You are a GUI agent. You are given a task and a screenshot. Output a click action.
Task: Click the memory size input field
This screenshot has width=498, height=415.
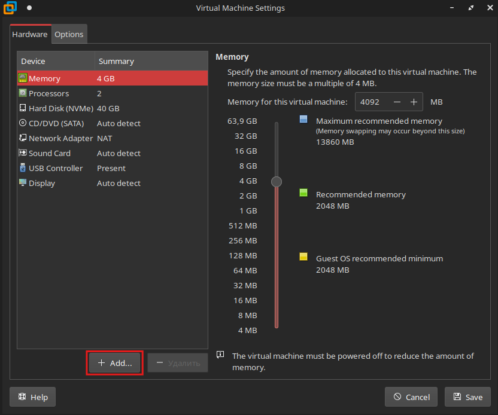point(371,102)
